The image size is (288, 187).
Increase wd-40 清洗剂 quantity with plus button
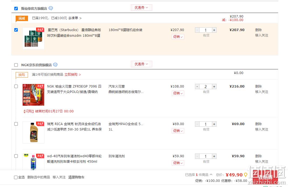[x=214, y=156]
